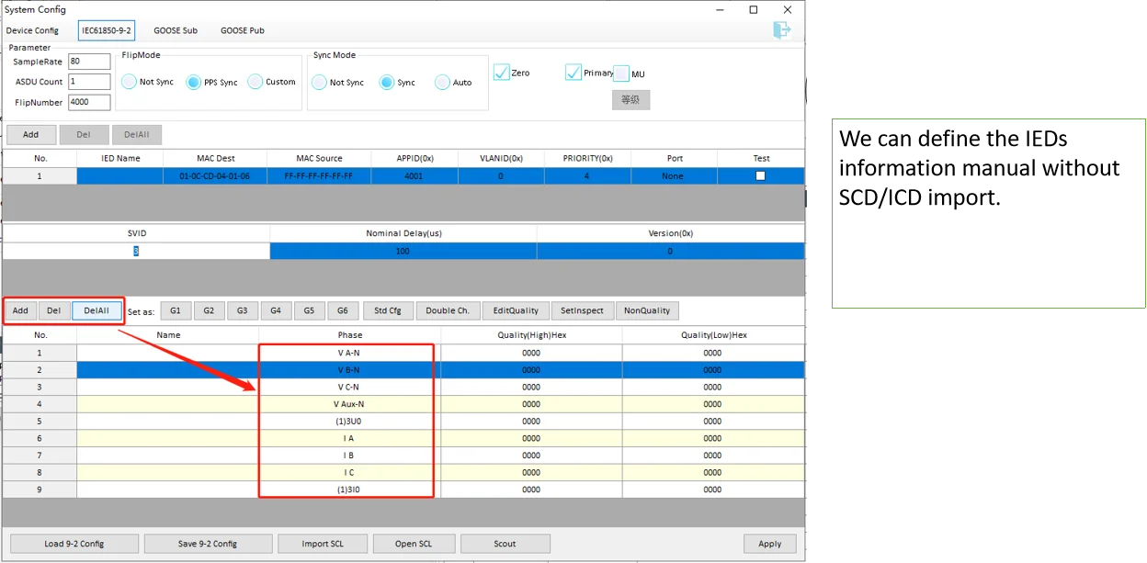
Task: Click DelAll button above IED table
Action: (137, 134)
